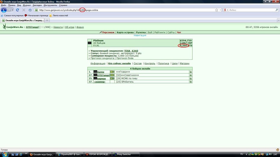Click the GanjaWars hemp leaf logo
Image resolution: width=280 pixels, height=157 pixels.
click(x=4, y=27)
